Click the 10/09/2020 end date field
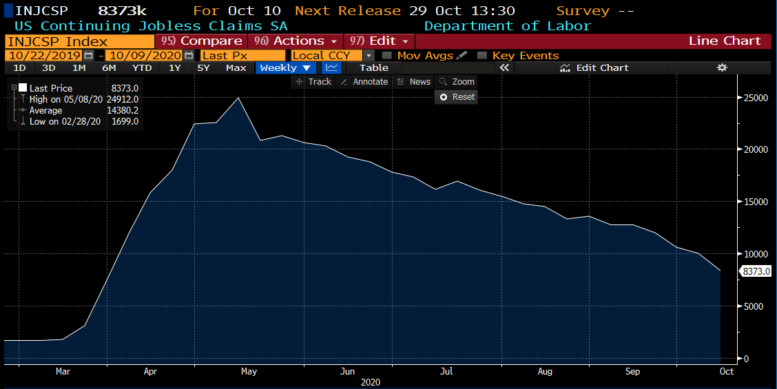Screen dimensions: 777x389 coord(144,56)
